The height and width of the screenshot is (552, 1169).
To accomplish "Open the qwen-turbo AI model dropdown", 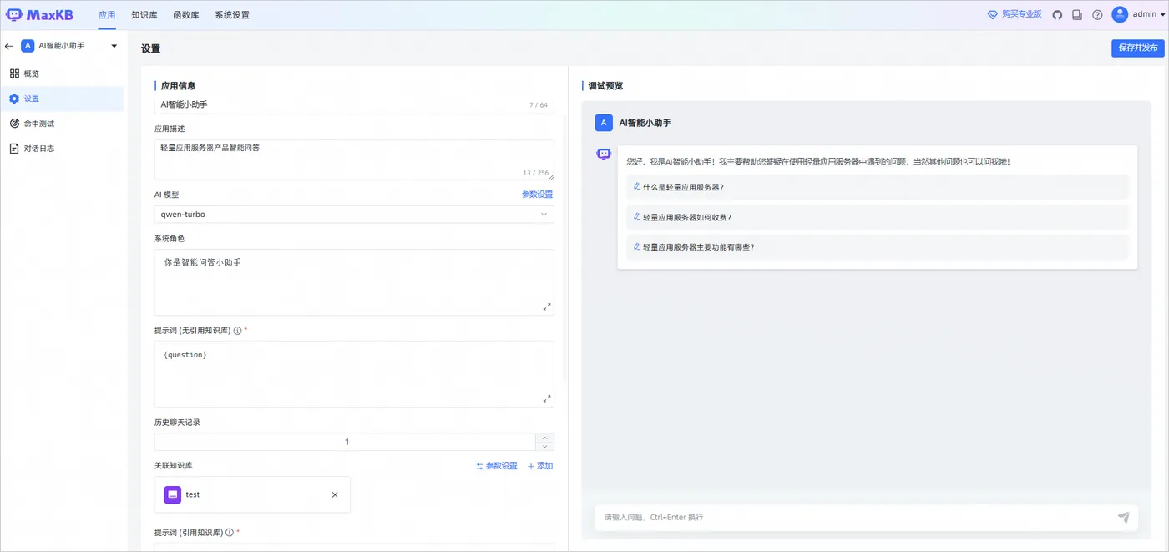I will click(x=354, y=215).
